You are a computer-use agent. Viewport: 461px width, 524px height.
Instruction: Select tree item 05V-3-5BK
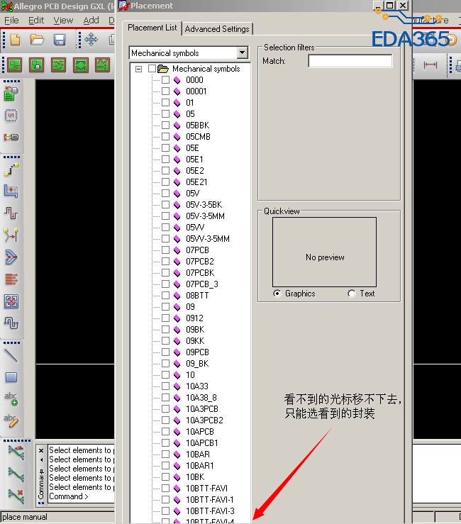[x=204, y=204]
